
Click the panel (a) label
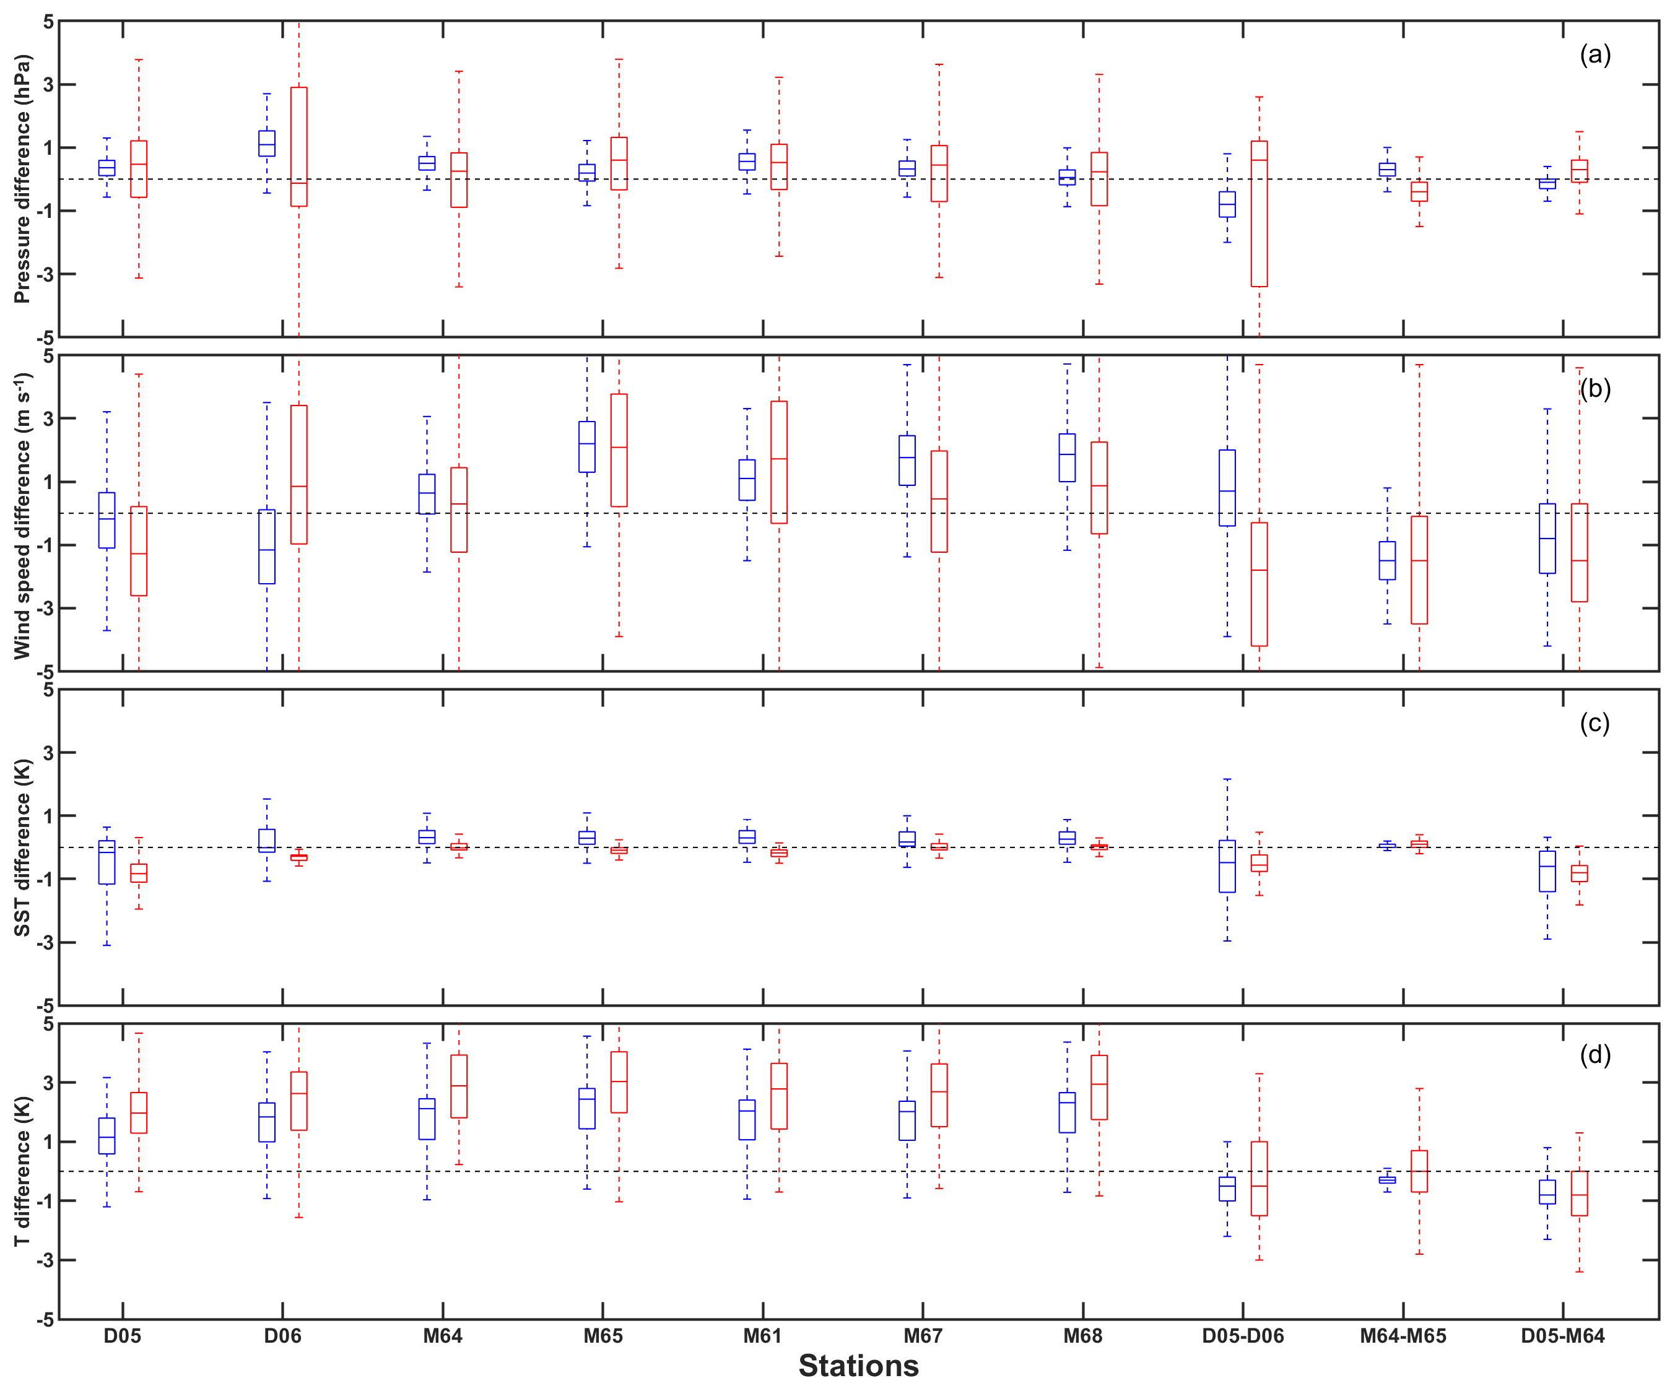pyautogui.click(x=1595, y=54)
